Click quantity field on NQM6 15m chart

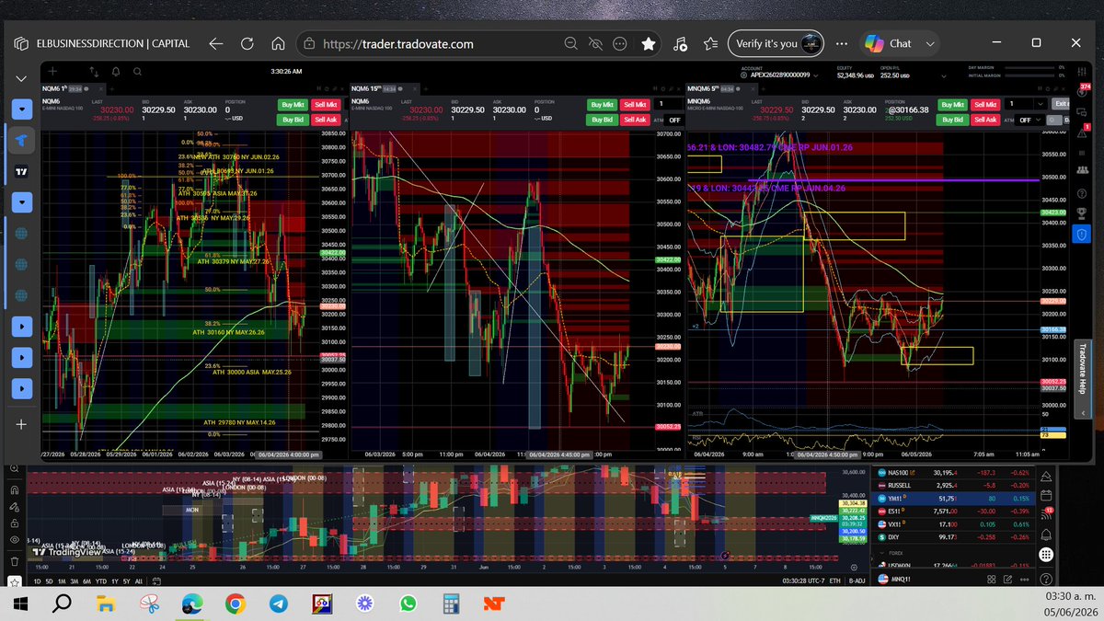point(668,105)
